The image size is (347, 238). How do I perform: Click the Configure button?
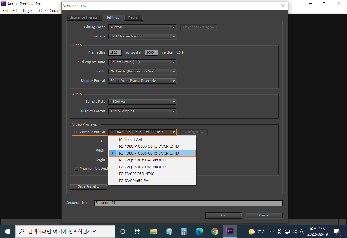click(194, 132)
